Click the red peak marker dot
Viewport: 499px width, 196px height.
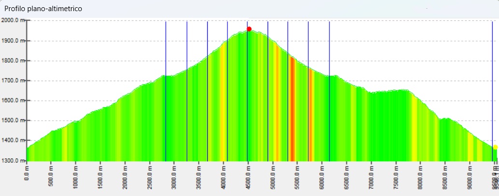(249, 29)
